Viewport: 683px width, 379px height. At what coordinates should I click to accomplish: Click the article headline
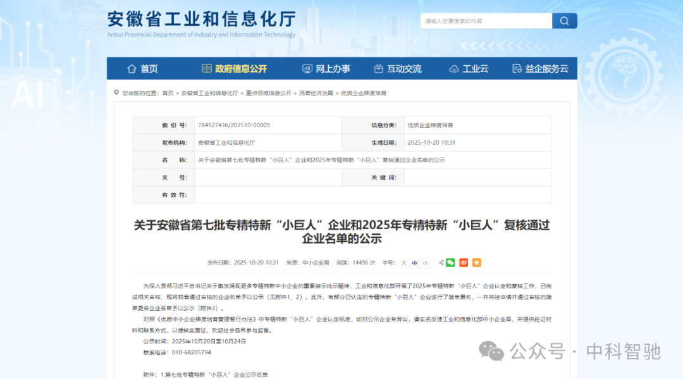tap(342, 232)
